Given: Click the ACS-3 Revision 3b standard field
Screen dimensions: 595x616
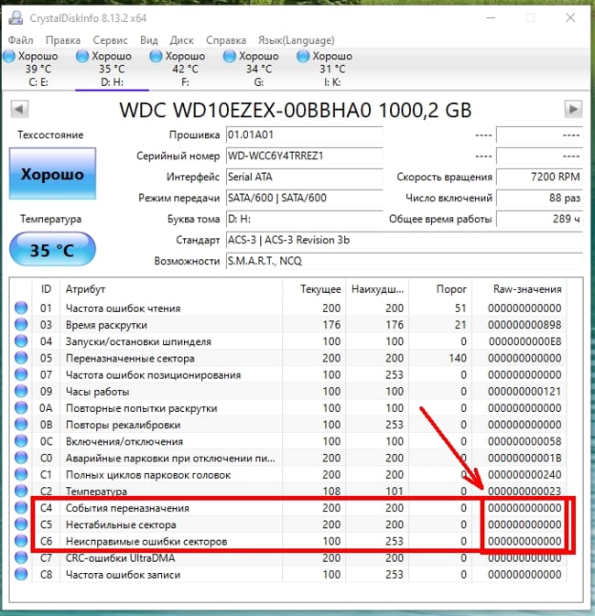Looking at the screenshot, I should (405, 240).
